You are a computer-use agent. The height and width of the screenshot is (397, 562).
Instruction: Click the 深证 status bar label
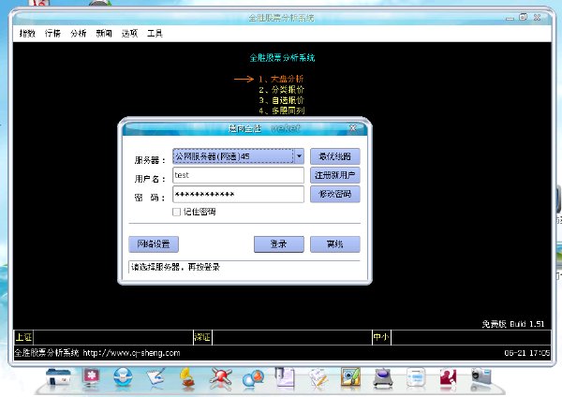[x=202, y=337]
